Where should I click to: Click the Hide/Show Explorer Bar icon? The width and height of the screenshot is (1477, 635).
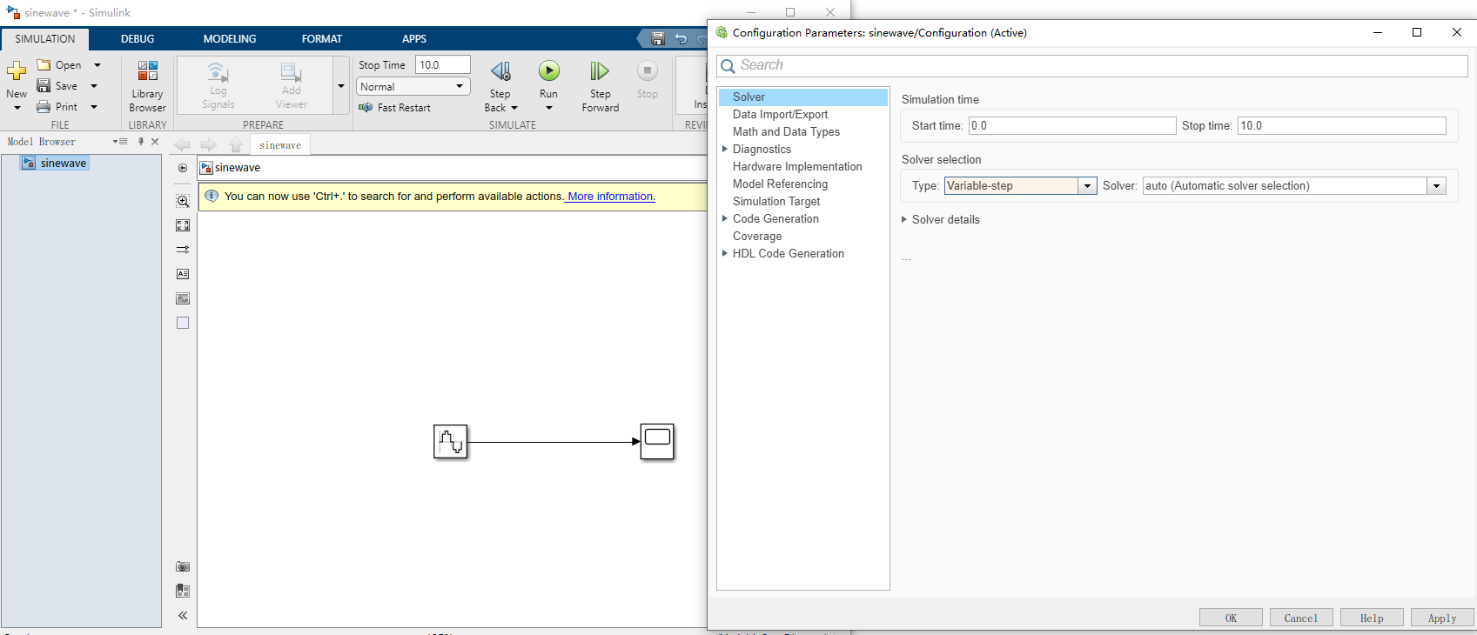tap(183, 168)
